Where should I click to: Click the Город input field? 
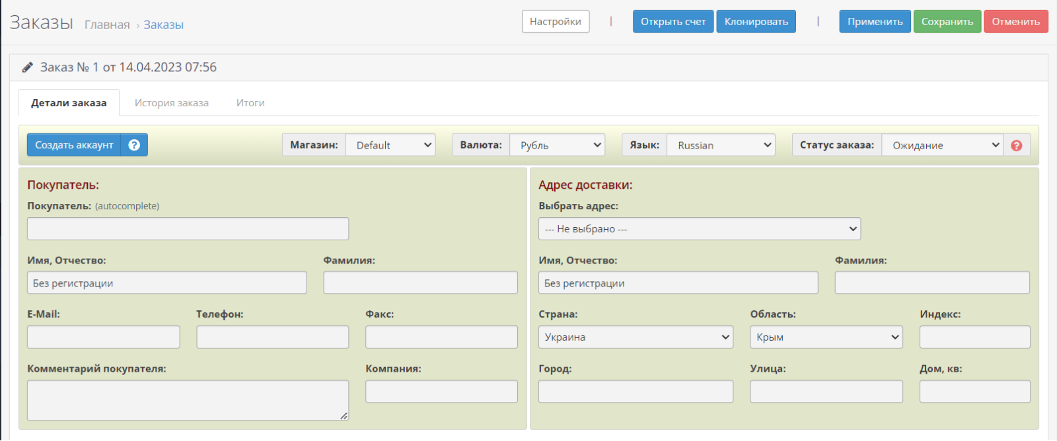[x=636, y=391]
